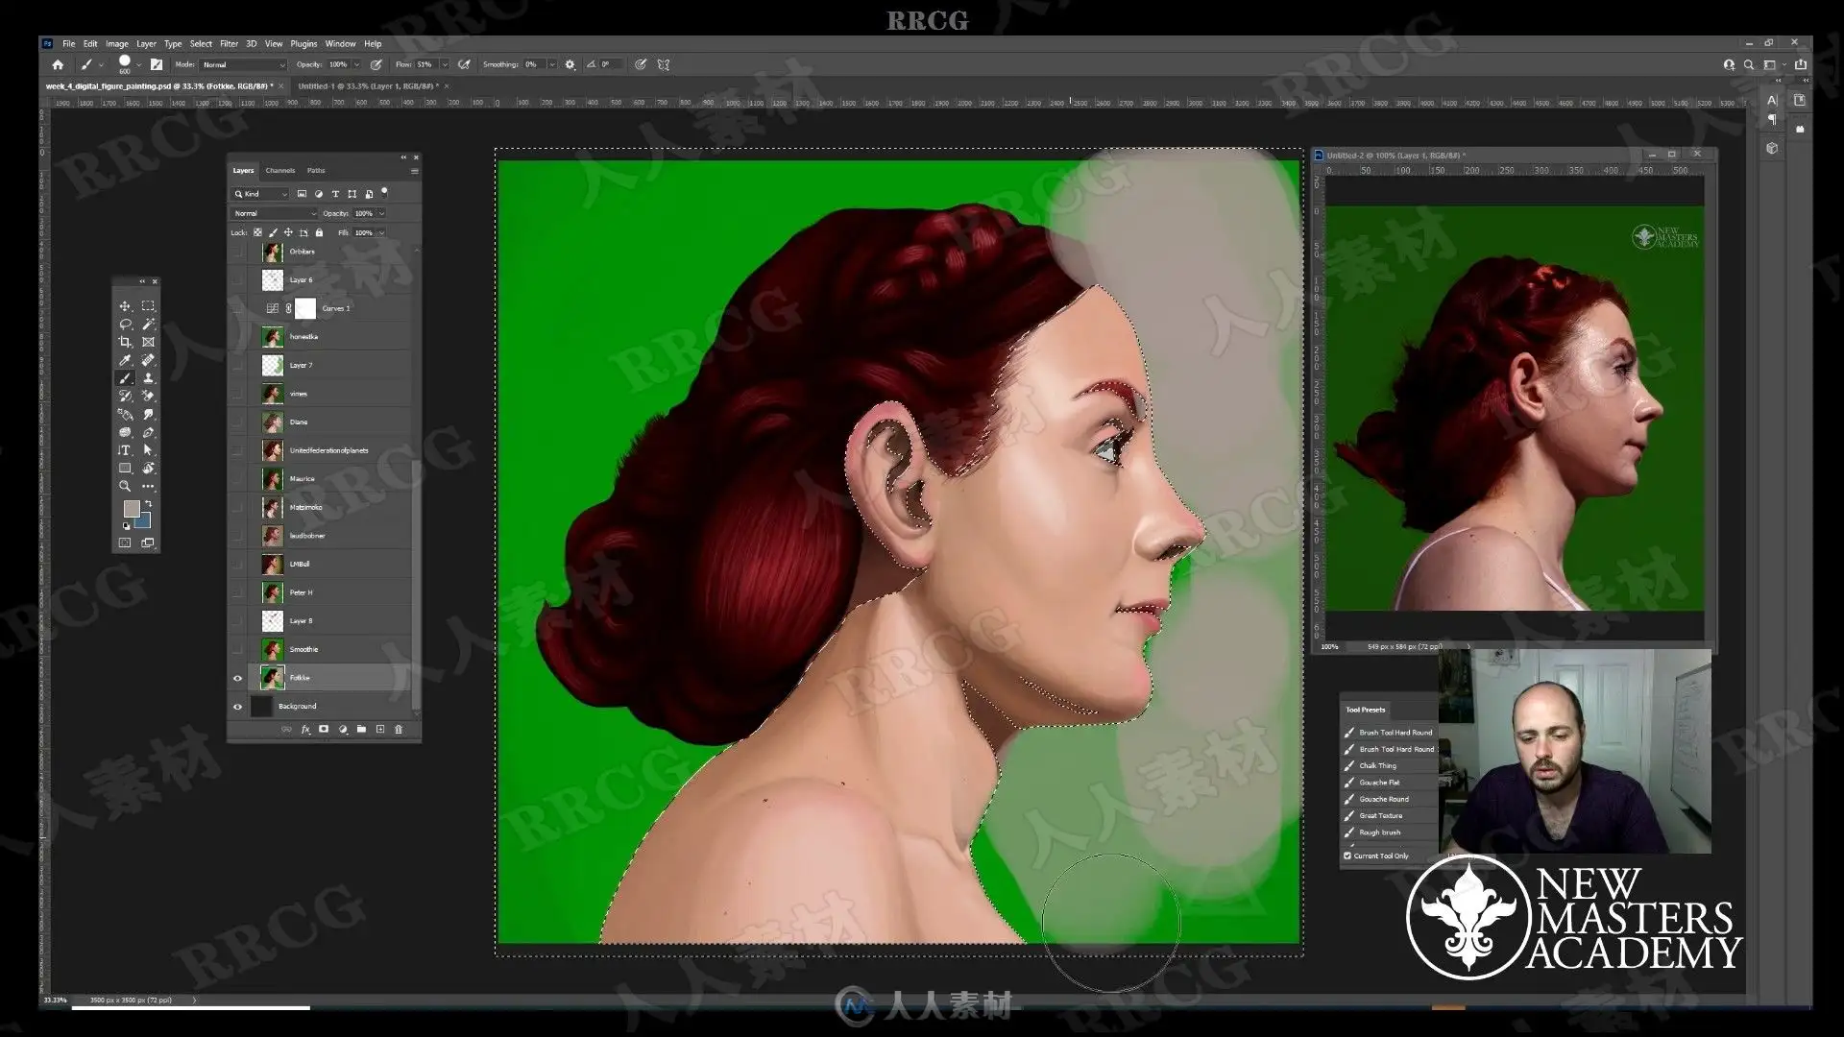Image resolution: width=1844 pixels, height=1037 pixels.
Task: Select the History Brush tool
Action: (125, 396)
